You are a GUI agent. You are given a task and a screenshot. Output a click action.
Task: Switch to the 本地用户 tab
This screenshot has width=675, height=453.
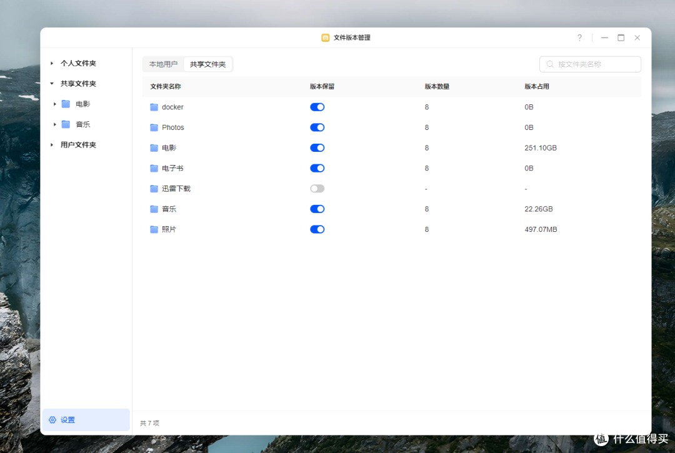163,64
